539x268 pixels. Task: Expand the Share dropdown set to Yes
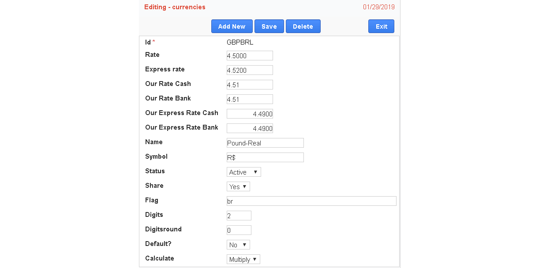tap(238, 186)
